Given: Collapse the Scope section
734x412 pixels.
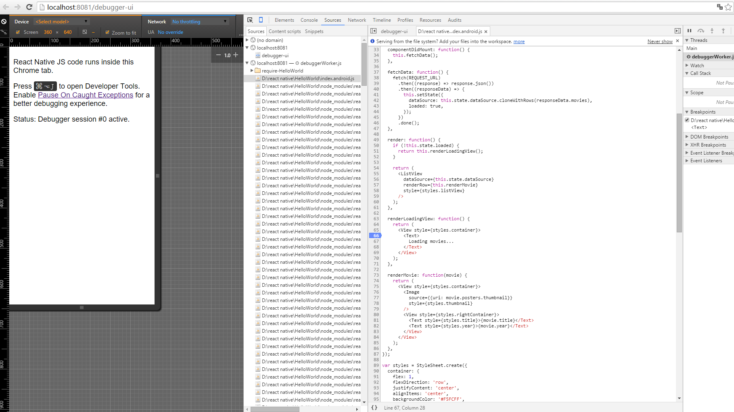Looking at the screenshot, I should (x=687, y=93).
